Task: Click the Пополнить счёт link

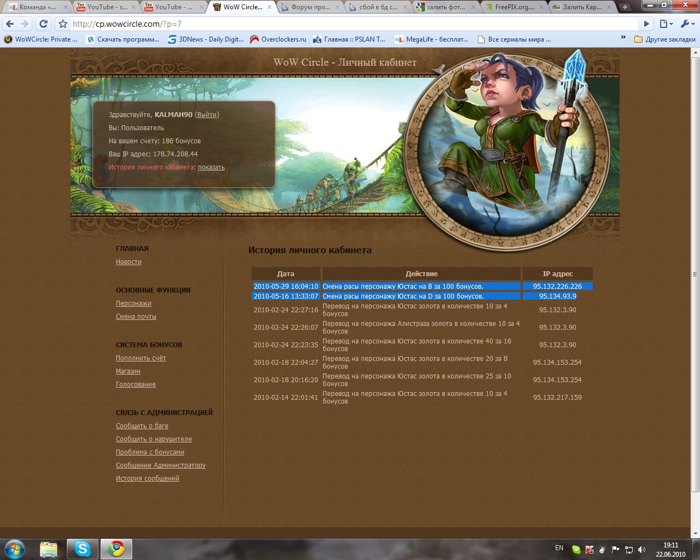Action: pyautogui.click(x=141, y=358)
